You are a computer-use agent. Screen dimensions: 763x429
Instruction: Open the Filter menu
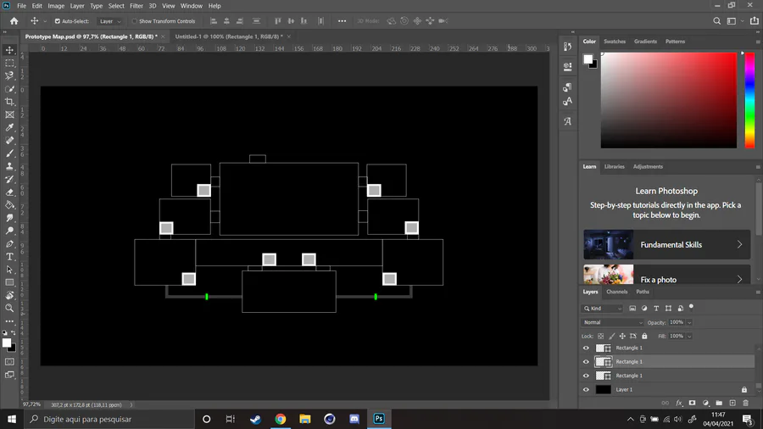click(x=136, y=6)
